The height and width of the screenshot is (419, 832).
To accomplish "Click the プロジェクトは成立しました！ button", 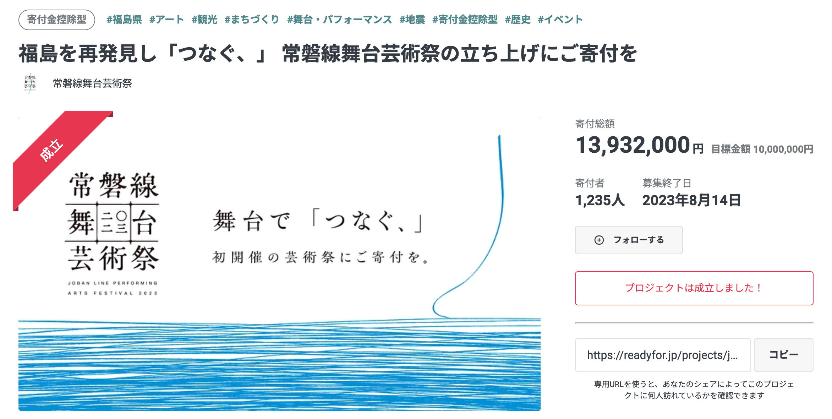I will coord(694,288).
